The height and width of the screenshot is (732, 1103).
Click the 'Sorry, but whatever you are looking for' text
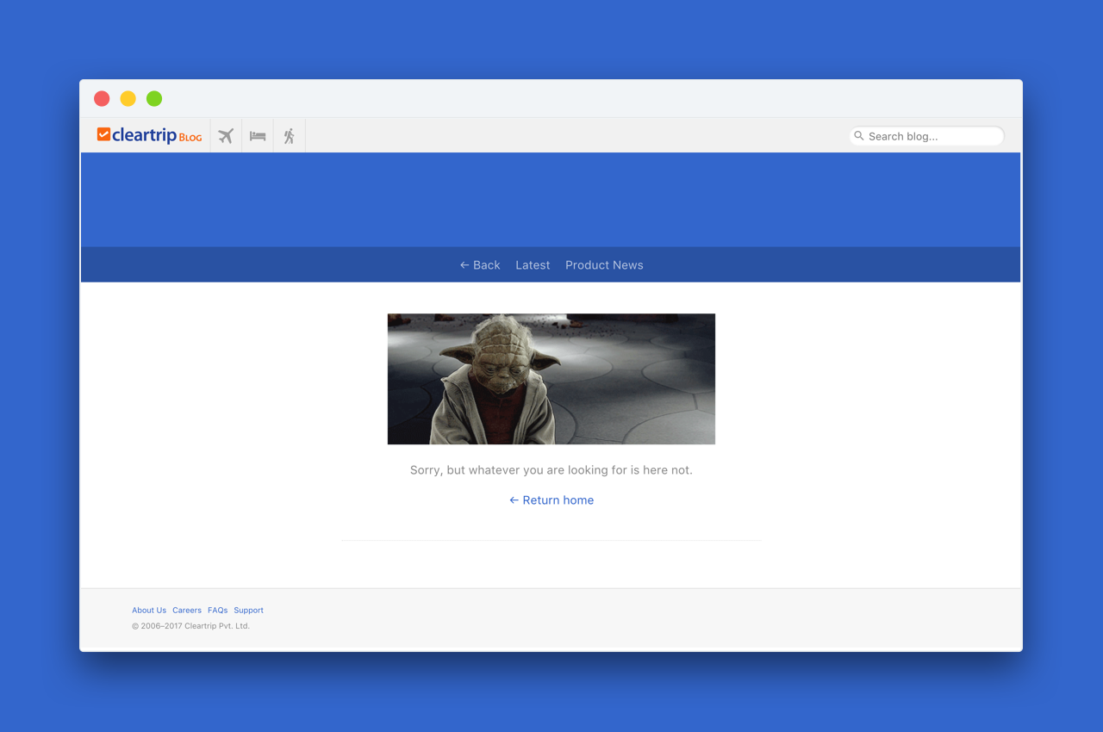pyautogui.click(x=551, y=470)
